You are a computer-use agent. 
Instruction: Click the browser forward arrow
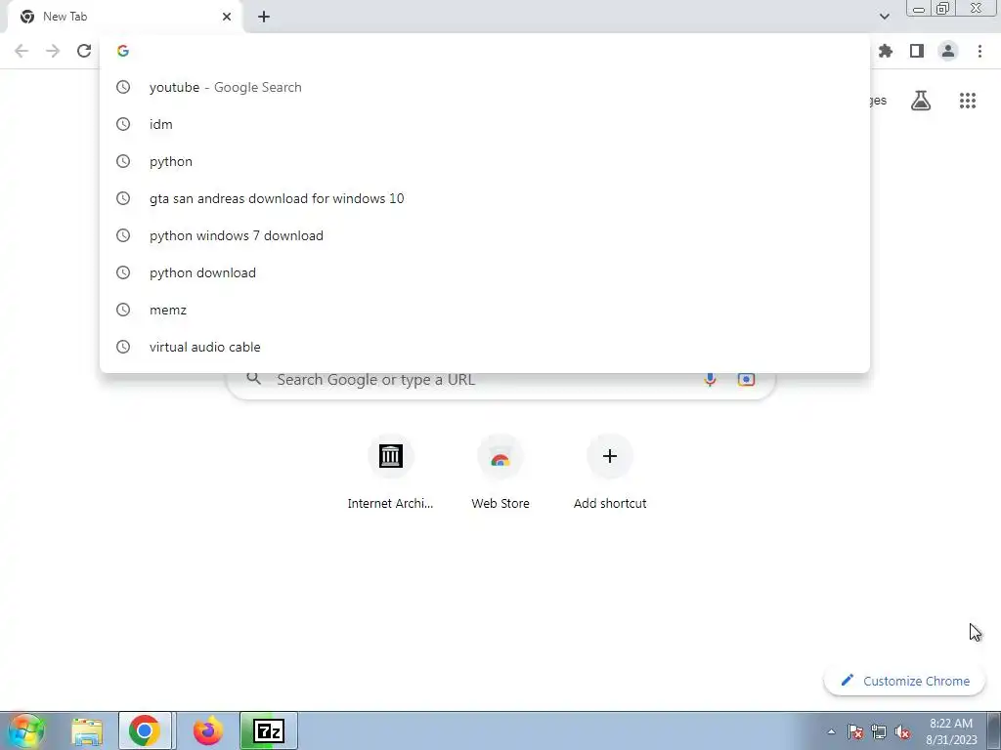click(53, 51)
